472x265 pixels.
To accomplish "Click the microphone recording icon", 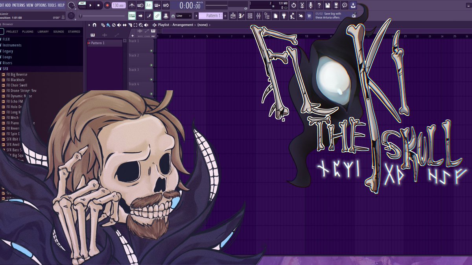I will point(311,5).
